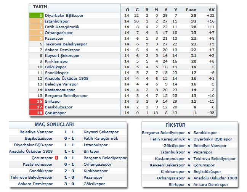Click the red rank 18 position badge
Viewport: 247px width, 192px height.
[36, 113]
